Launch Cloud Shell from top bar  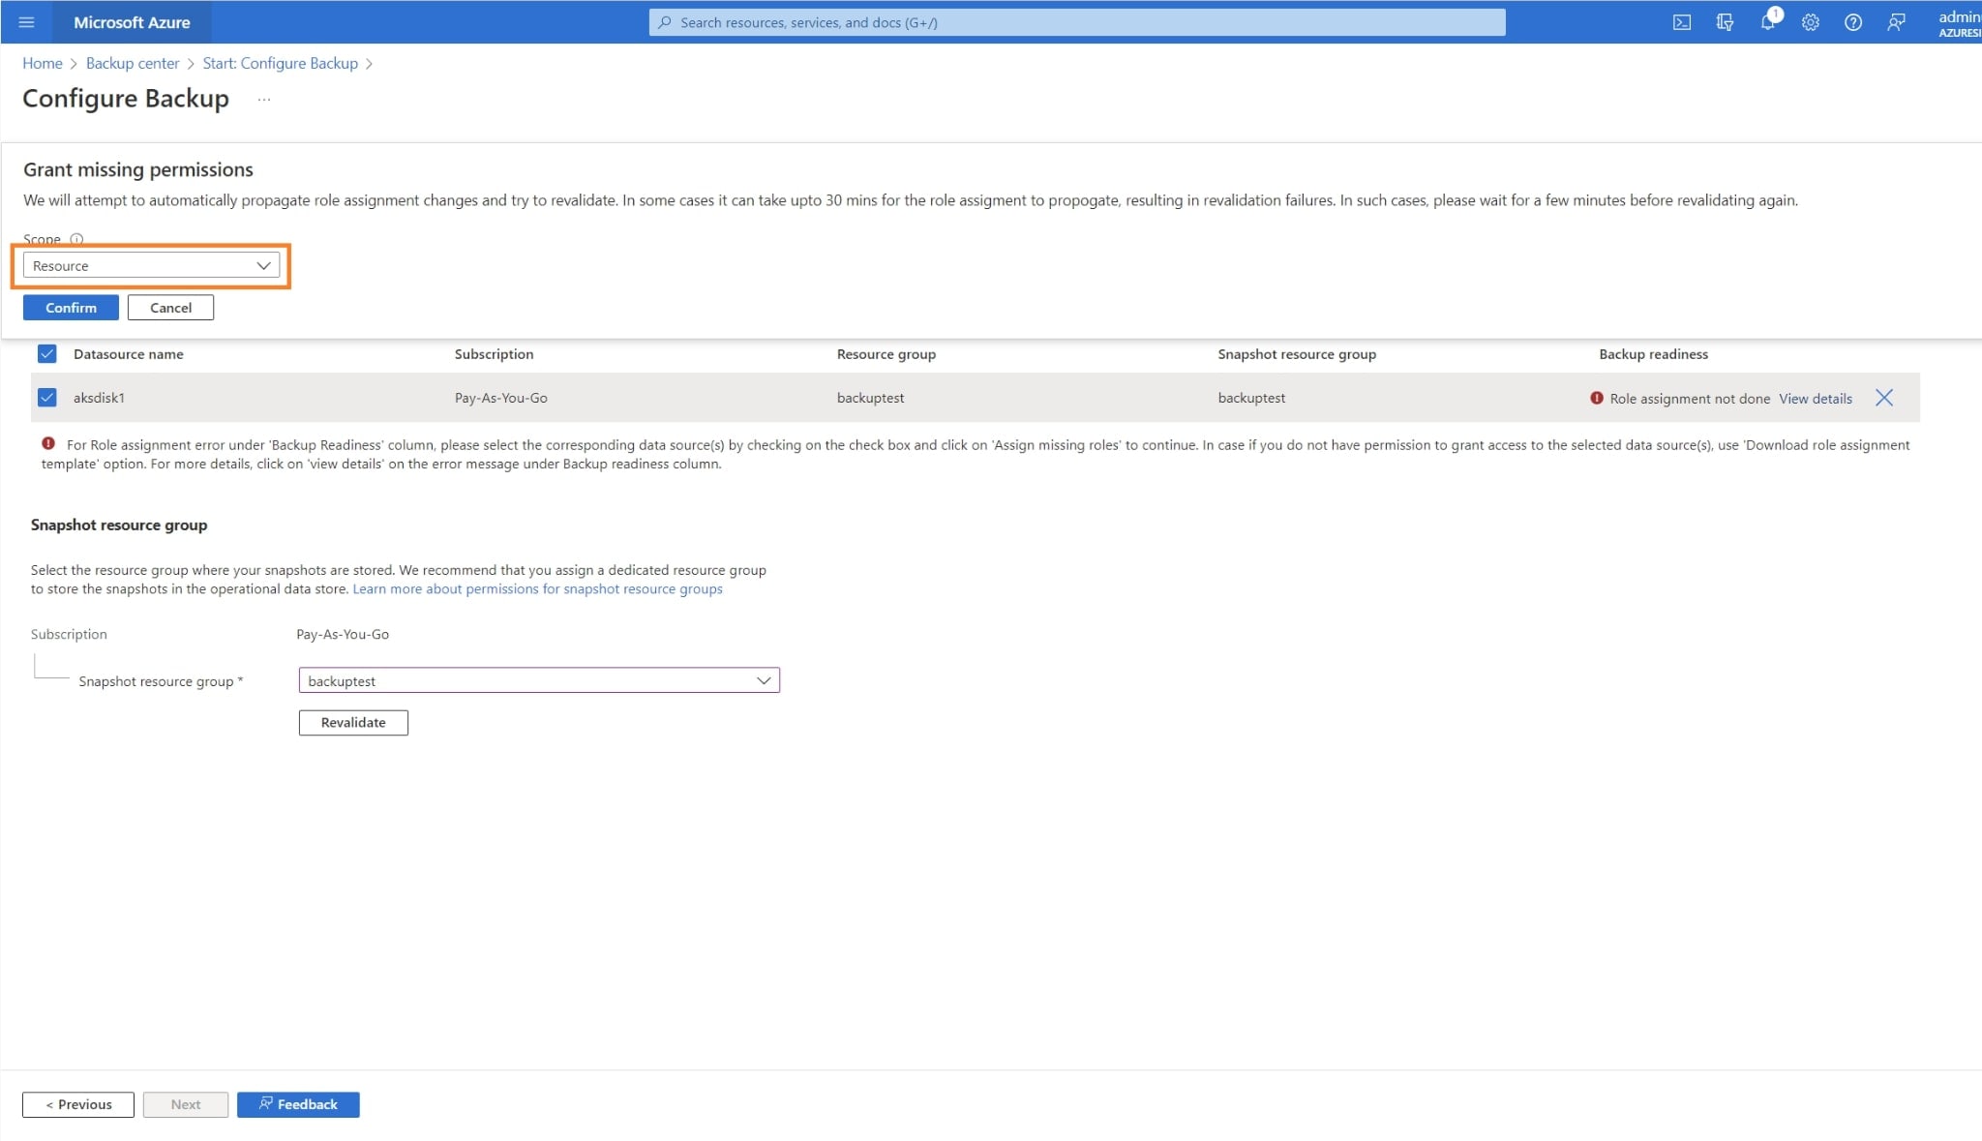pos(1682,22)
